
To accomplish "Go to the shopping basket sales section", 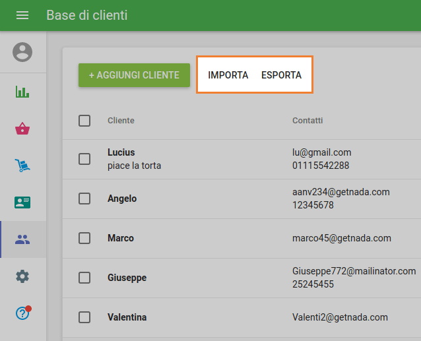I will 22,129.
